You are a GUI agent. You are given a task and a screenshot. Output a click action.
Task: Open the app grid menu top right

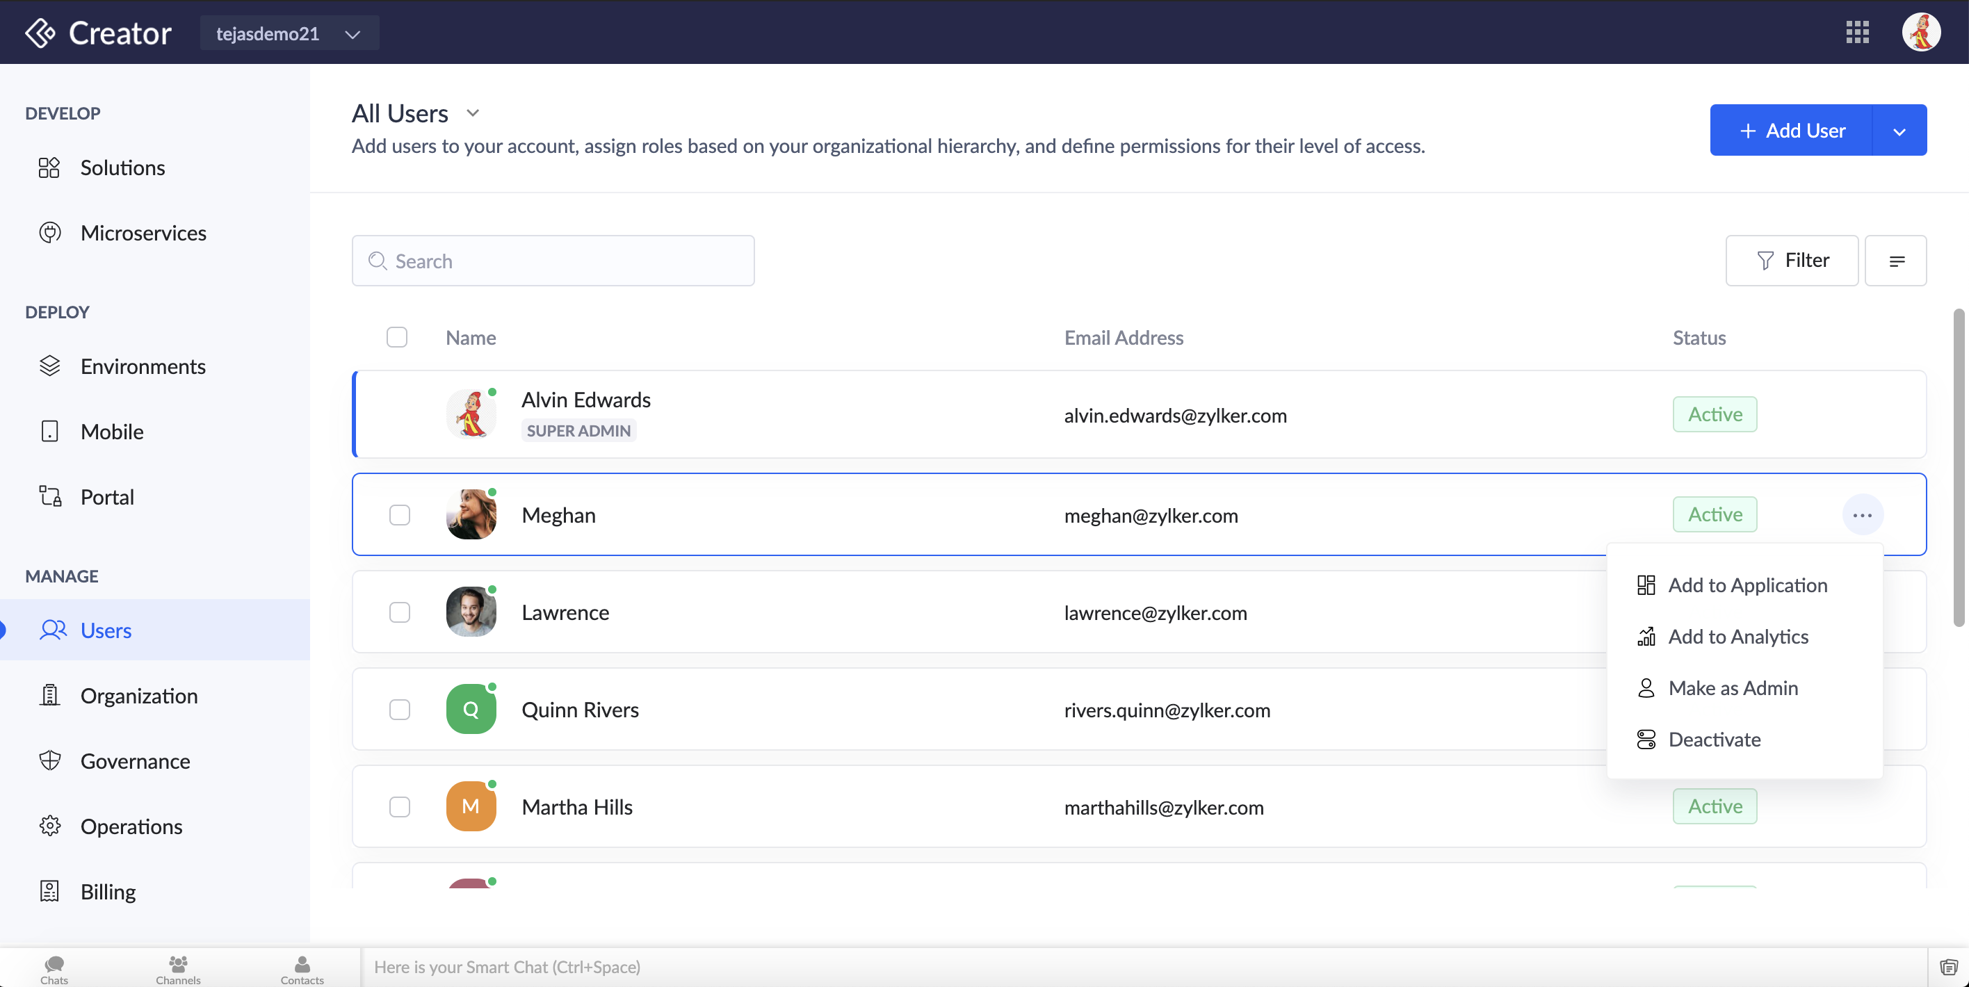point(1858,31)
